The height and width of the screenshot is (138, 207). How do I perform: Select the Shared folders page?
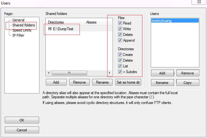pyautogui.click(x=24, y=25)
